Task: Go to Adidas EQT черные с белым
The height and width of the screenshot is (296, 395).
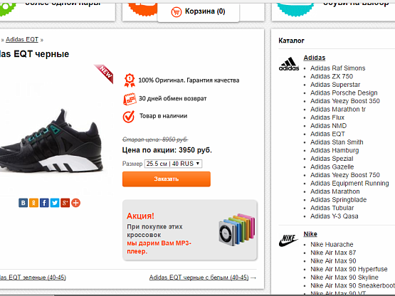Action: pyautogui.click(x=199, y=277)
